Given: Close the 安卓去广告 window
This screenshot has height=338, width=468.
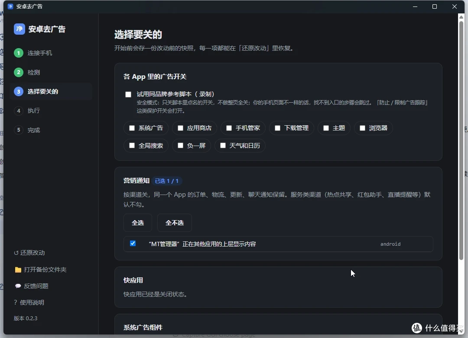Looking at the screenshot, I should click(x=454, y=6).
